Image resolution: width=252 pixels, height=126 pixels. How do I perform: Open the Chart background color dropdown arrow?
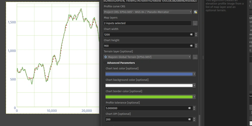click(x=194, y=86)
